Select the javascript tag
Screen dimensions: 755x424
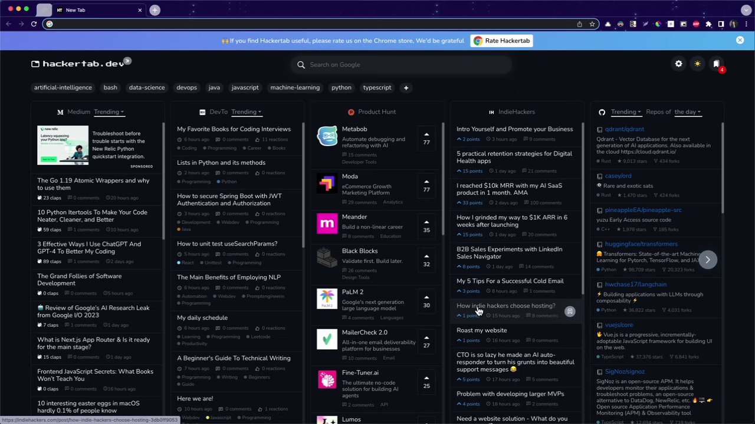click(245, 88)
